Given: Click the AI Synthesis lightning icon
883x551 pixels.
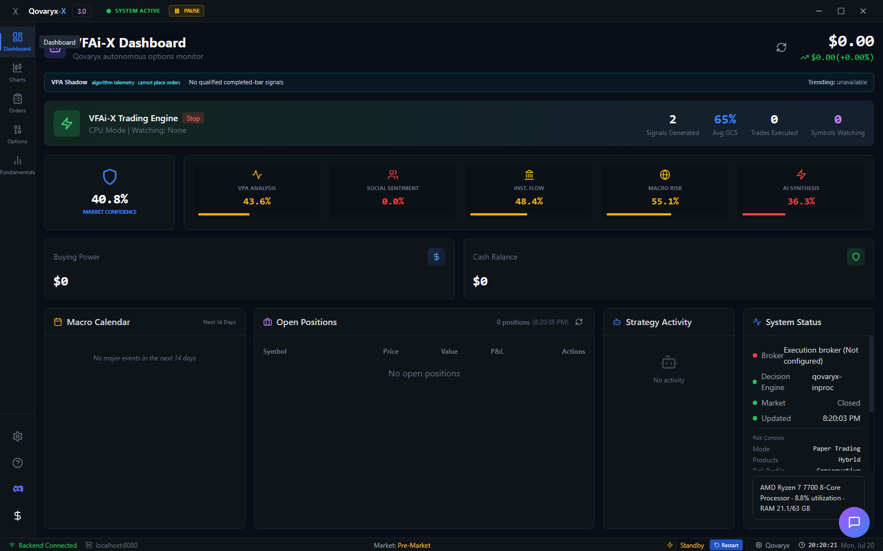Looking at the screenshot, I should [x=801, y=175].
